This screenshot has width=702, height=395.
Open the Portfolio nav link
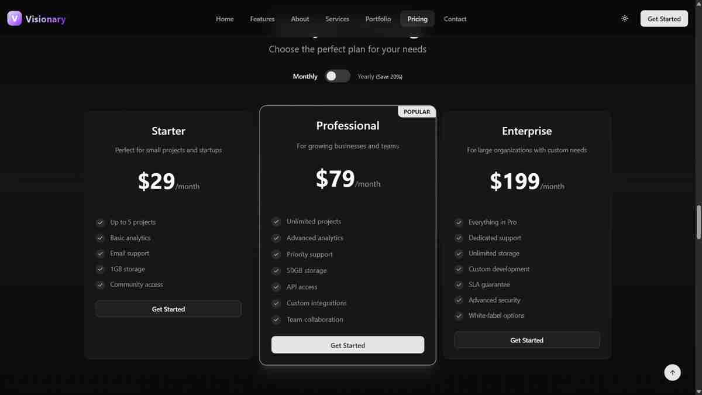pos(378,19)
